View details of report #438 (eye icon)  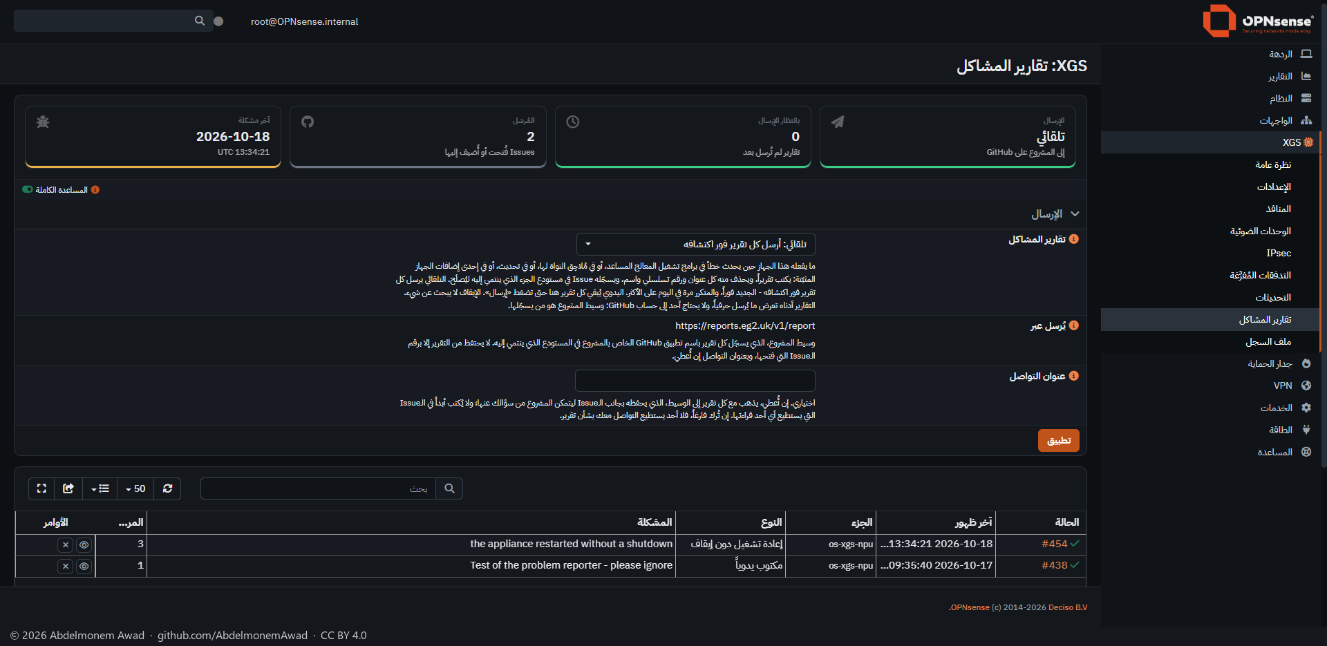(x=84, y=567)
